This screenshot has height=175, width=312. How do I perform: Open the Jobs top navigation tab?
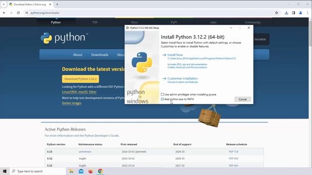click(214, 22)
